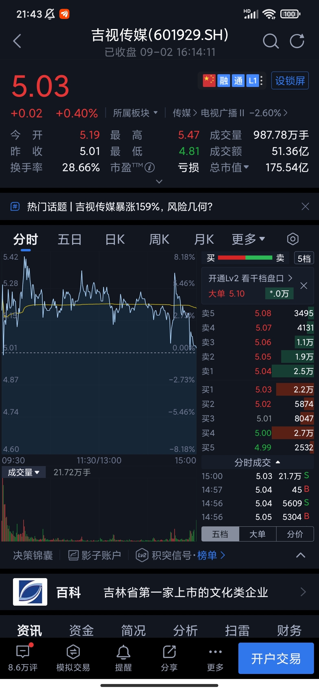The image size is (319, 692).
Task: Go back with the left arrow
Action: point(17,41)
